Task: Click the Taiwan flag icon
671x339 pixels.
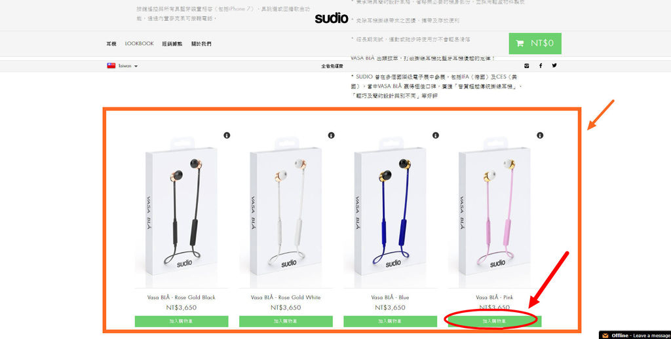Action: point(111,65)
